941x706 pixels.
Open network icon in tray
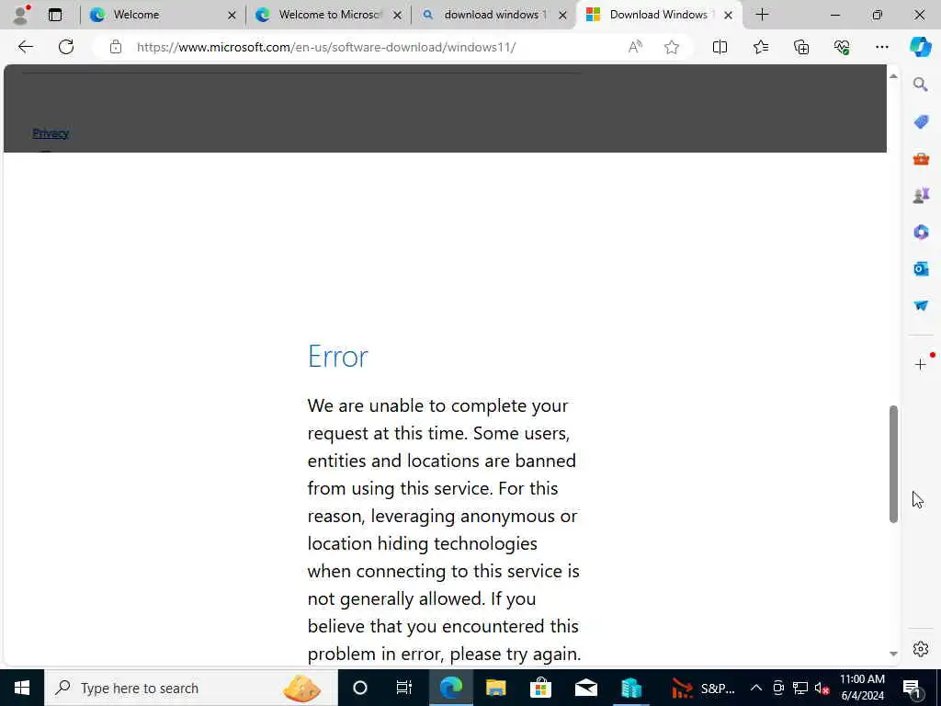[x=800, y=688]
